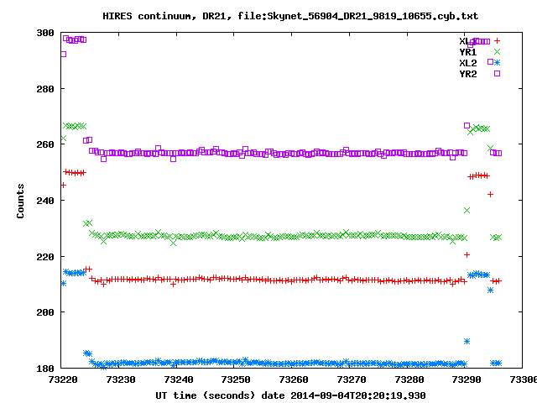The width and height of the screenshot is (537, 403).
Task: Click the green cross YR1 legend marker
Action: tap(497, 52)
